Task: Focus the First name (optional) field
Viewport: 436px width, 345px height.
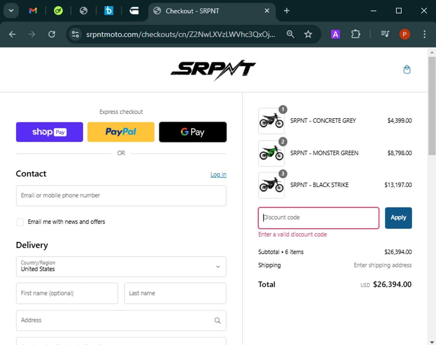Action: point(67,293)
